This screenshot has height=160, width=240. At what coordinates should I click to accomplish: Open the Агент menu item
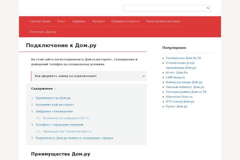pyautogui.click(x=61, y=22)
